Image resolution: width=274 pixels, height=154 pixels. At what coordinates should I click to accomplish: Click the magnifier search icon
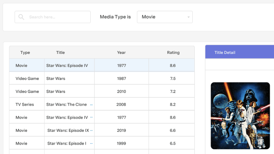[x=21, y=17]
